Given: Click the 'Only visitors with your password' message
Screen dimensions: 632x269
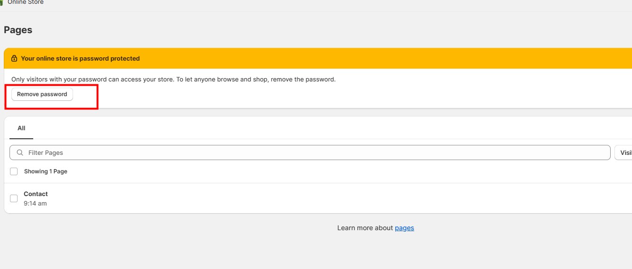Looking at the screenshot, I should (173, 80).
